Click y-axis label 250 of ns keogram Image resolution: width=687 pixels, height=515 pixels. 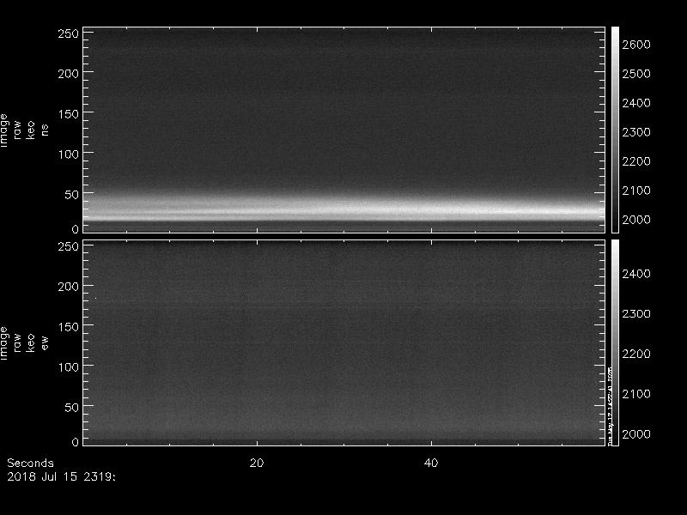[69, 33]
